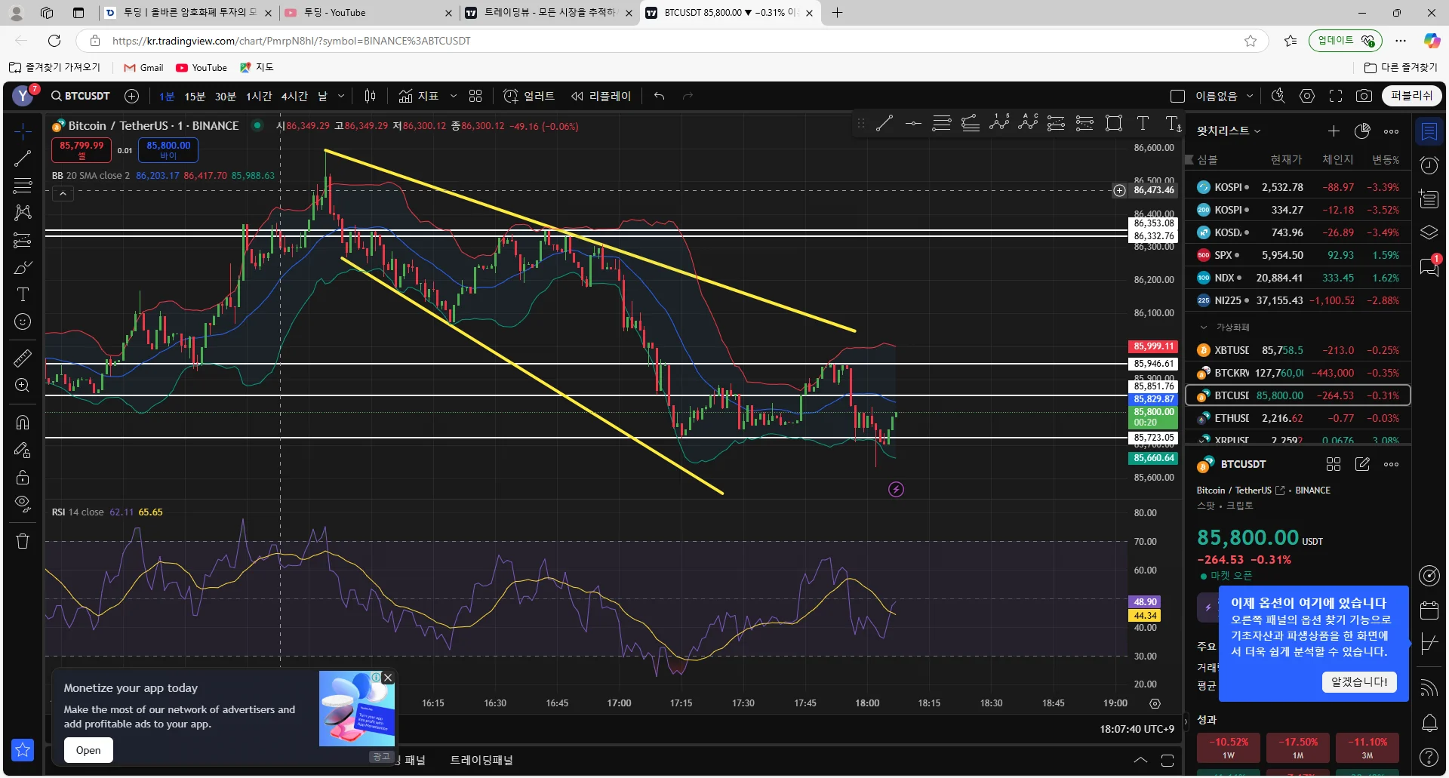Toggle the watchlist panel in right sidebar
Screen dimensions: 1449x778
(1429, 131)
